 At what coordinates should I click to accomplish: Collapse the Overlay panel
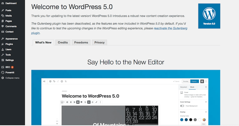tap(206, 112)
